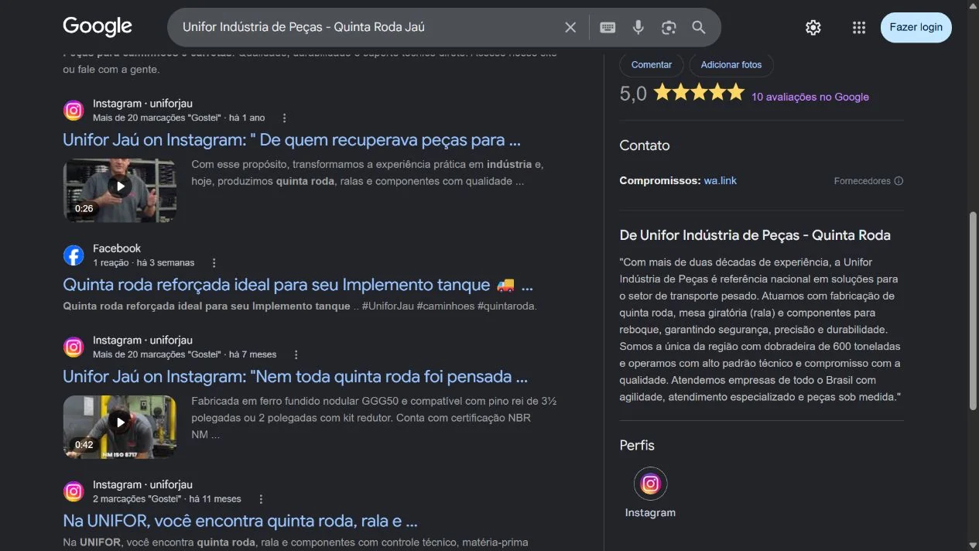The width and height of the screenshot is (979, 551).
Task: Click the Facebook favicon icon
Action: (74, 255)
